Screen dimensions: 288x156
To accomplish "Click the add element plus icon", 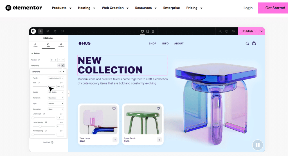I will click(x=40, y=31).
